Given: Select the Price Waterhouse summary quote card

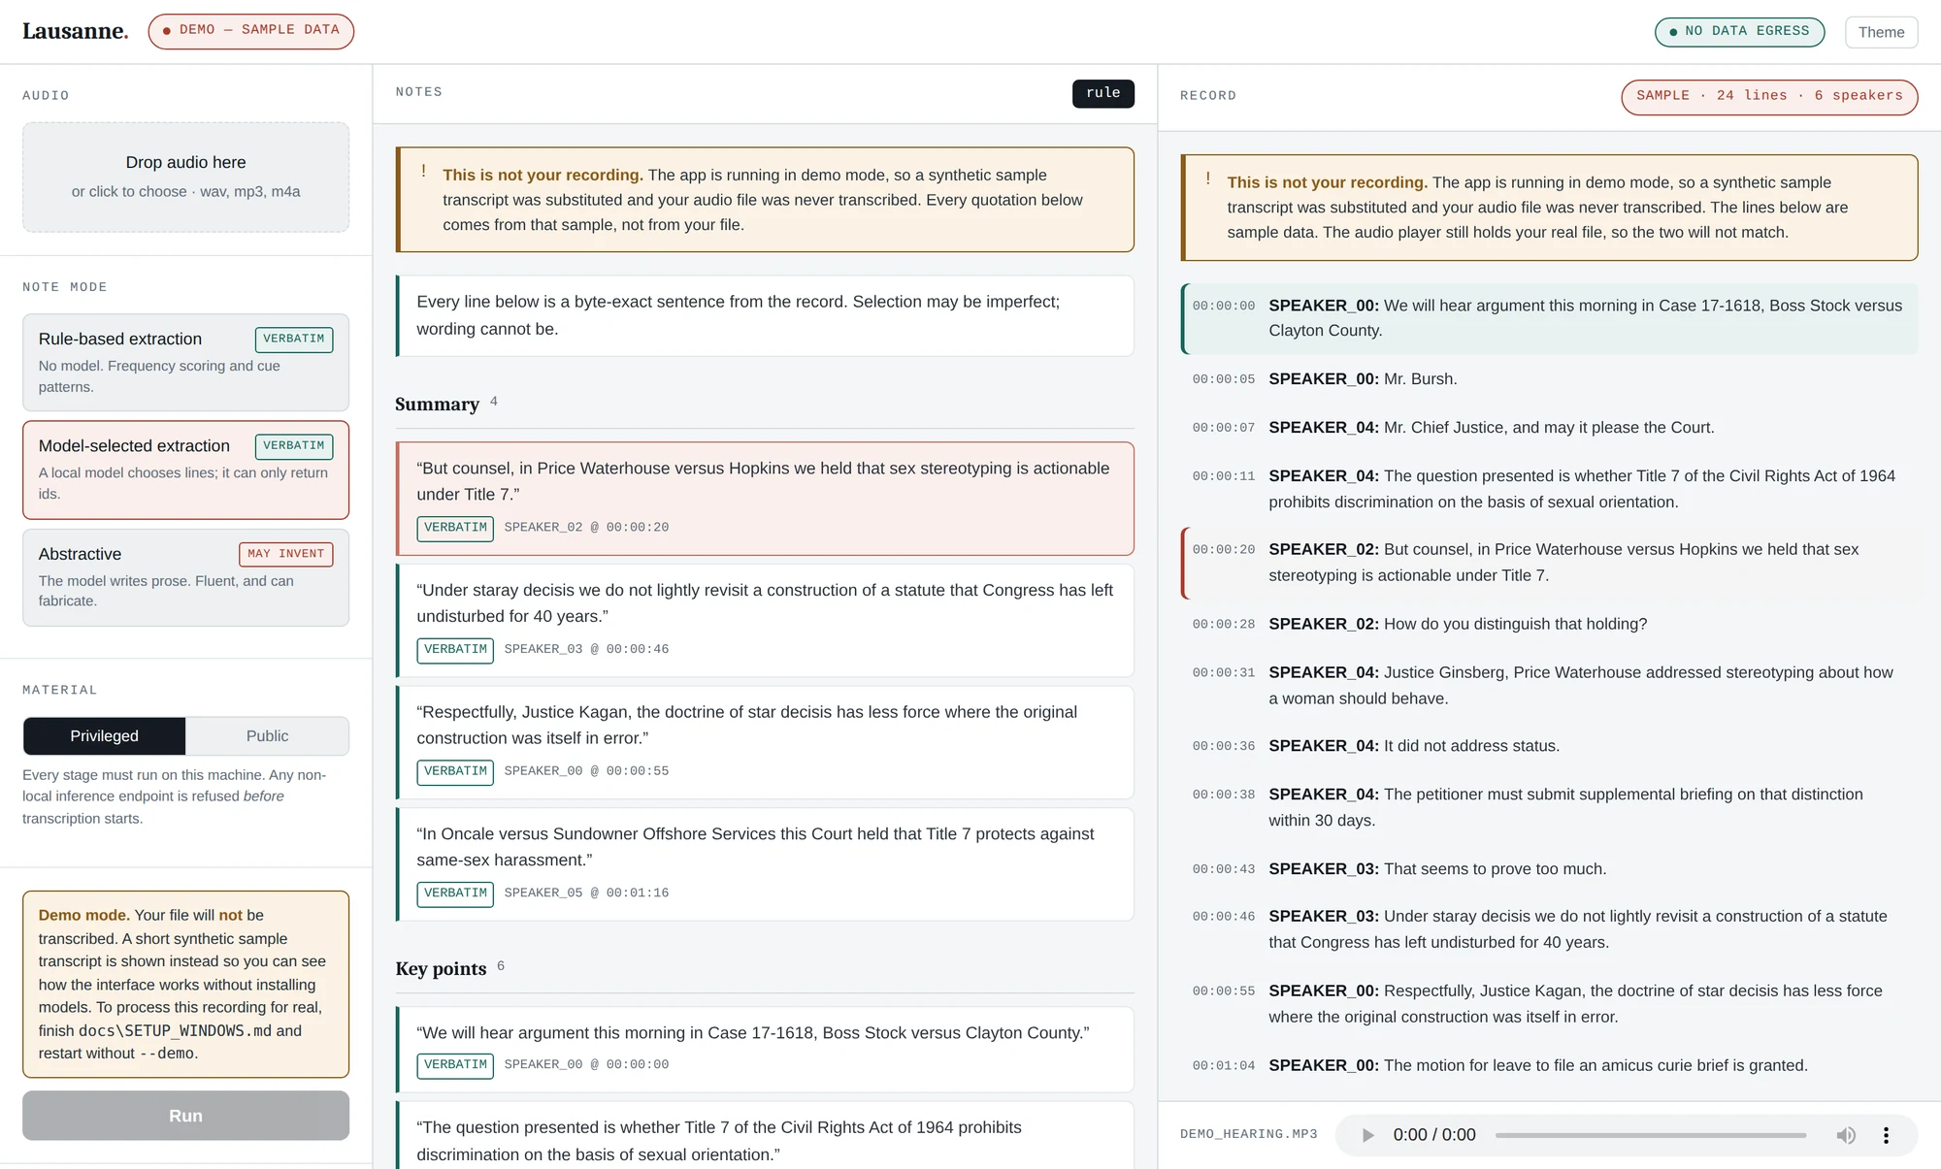Looking at the screenshot, I should tap(765, 499).
